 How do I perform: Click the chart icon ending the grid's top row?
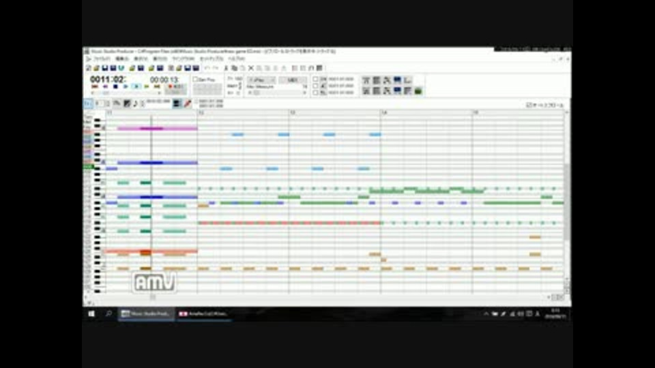[408, 80]
